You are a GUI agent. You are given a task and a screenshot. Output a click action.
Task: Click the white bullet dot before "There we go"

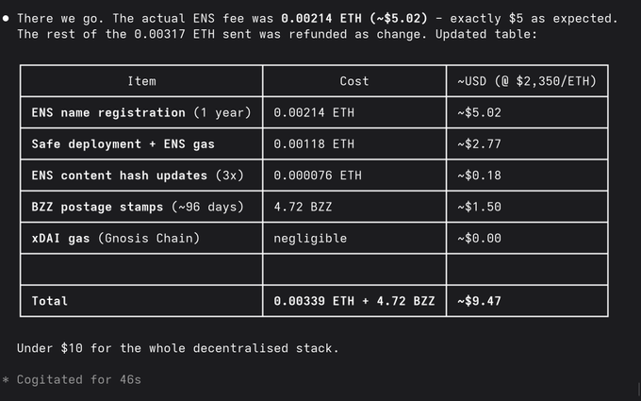tap(6, 19)
